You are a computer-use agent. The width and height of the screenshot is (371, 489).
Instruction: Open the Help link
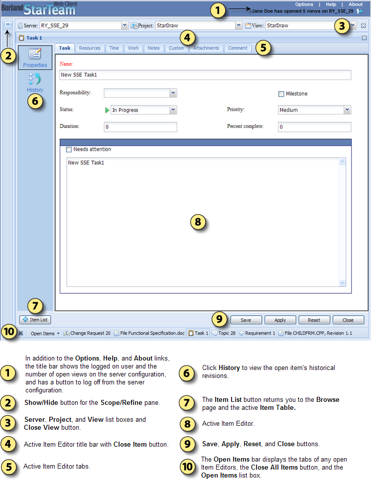click(331, 4)
